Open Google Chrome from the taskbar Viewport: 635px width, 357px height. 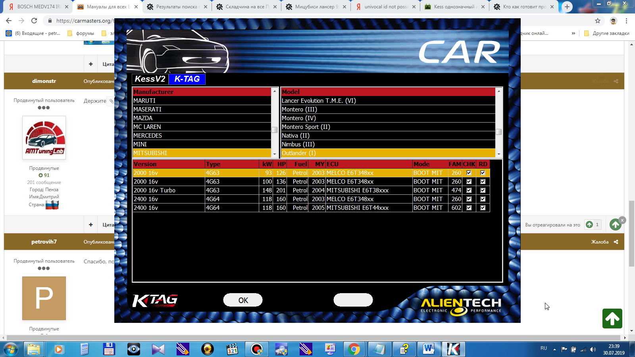354,349
